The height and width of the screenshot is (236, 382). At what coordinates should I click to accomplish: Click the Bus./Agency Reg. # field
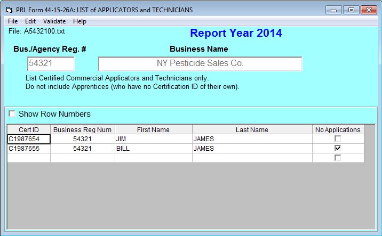click(51, 63)
